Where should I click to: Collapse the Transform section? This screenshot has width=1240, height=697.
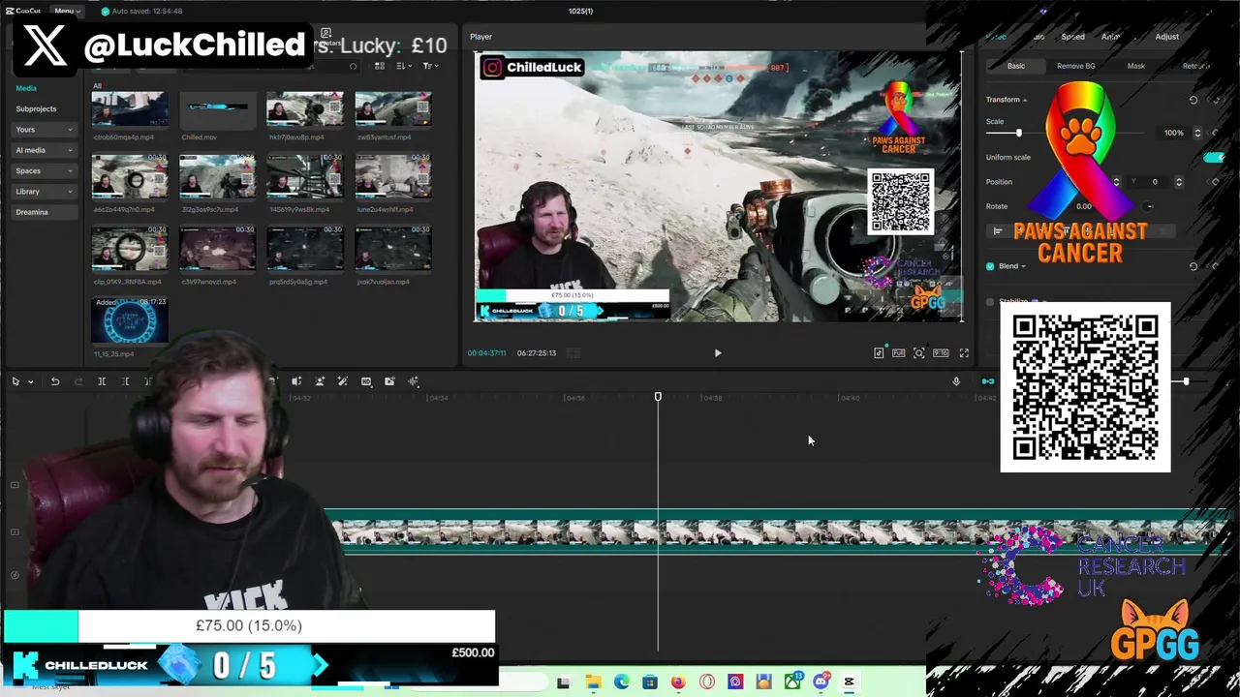point(1025,100)
